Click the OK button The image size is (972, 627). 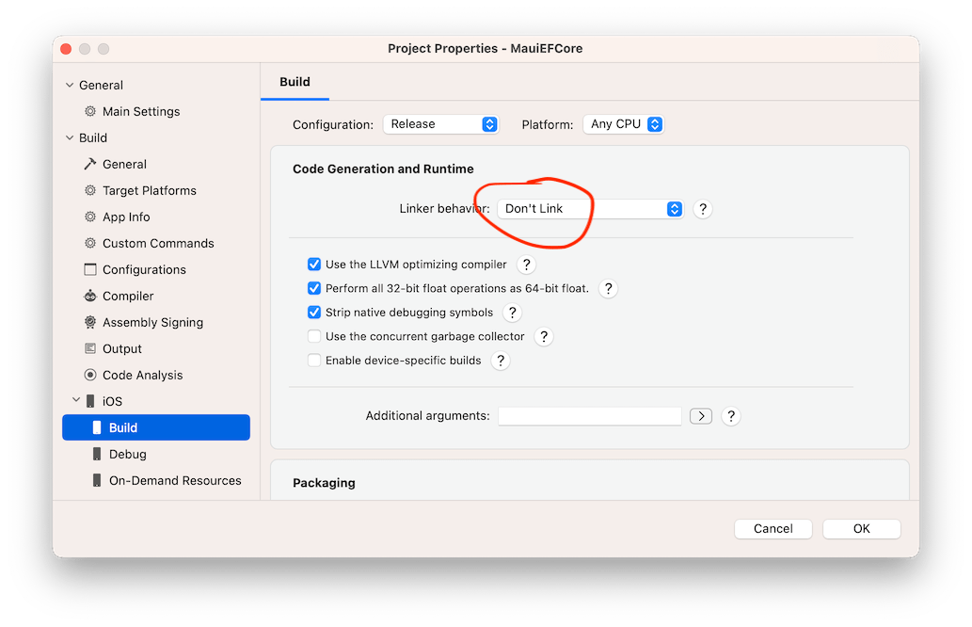pos(860,528)
